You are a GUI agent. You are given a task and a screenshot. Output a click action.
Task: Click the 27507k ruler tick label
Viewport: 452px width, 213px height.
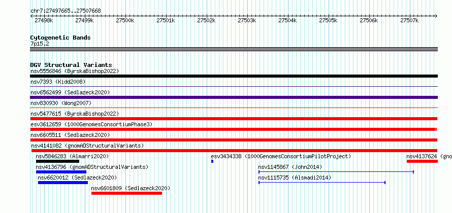click(410, 20)
